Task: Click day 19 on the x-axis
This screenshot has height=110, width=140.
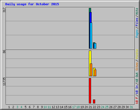Action: [82, 107]
